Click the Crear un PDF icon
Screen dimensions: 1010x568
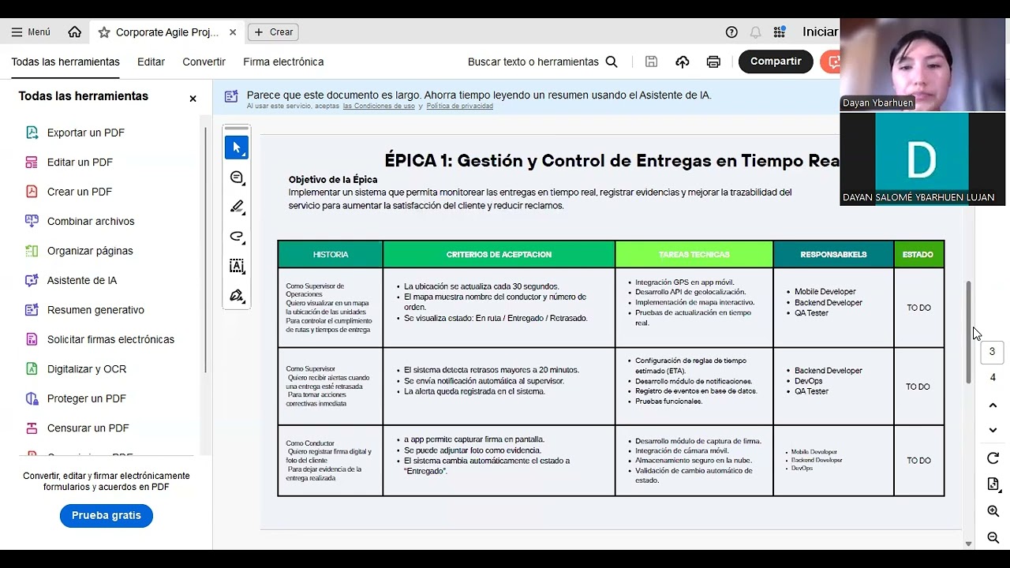(x=32, y=192)
